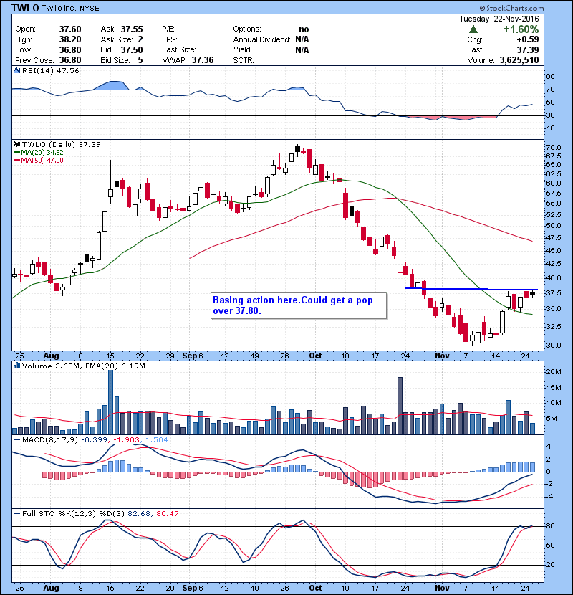Click the Nov label on the date axis
This screenshot has width=573, height=595.
click(442, 356)
